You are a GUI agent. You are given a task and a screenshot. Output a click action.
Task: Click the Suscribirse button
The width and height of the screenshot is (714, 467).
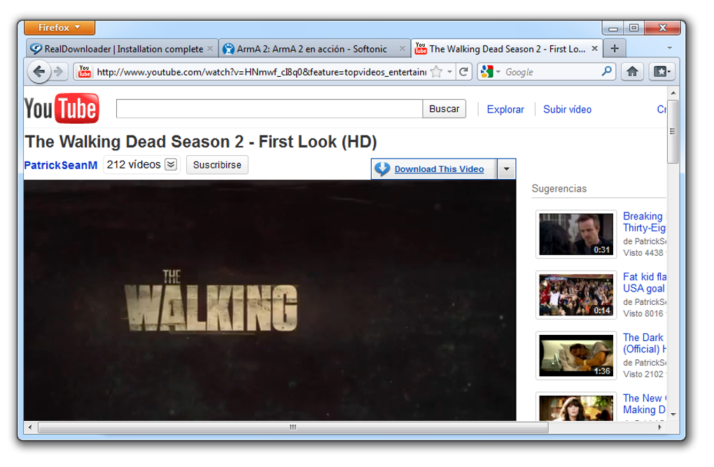pos(217,164)
